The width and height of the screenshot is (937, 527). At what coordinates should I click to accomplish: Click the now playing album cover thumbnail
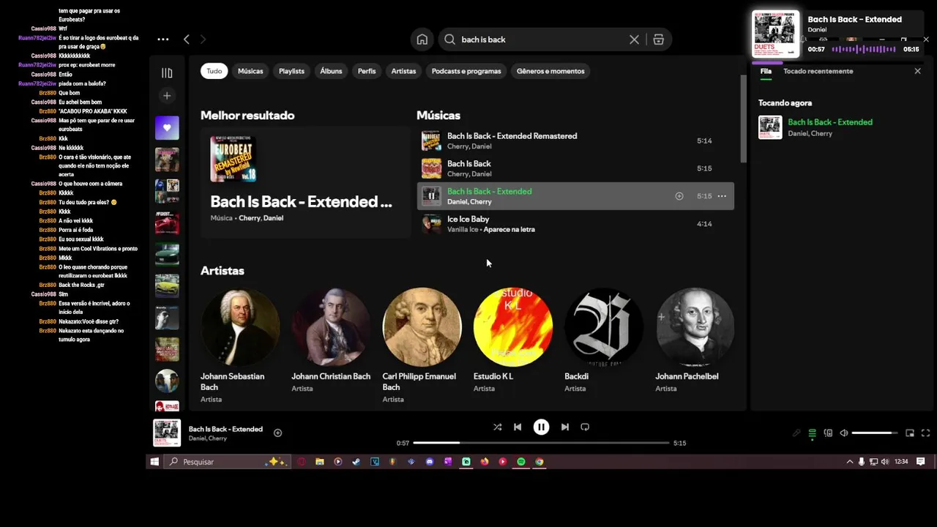[x=167, y=433]
